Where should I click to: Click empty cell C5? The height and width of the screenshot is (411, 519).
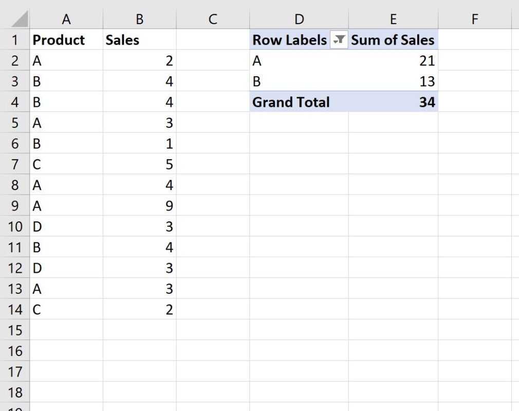point(212,123)
